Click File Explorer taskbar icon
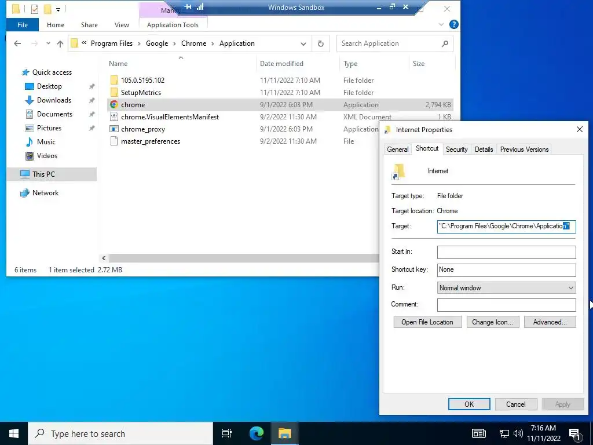Image resolution: width=593 pixels, height=445 pixels. (x=284, y=433)
